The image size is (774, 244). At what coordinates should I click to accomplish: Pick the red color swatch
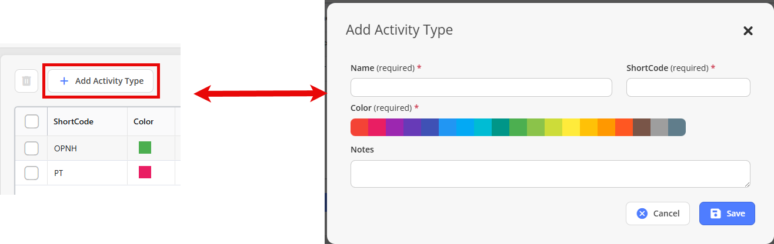[359, 127]
